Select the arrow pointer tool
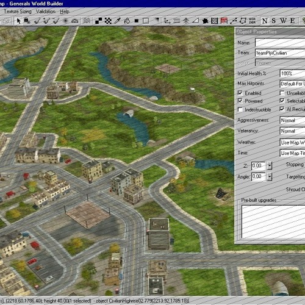The height and width of the screenshot is (305, 305). (18, 21)
